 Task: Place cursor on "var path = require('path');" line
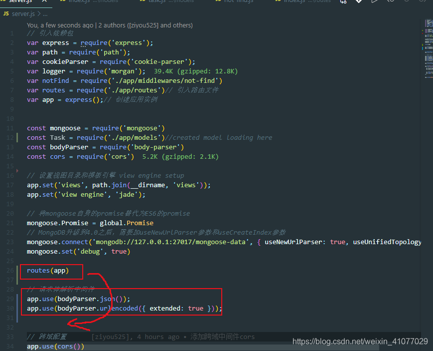tap(78, 52)
